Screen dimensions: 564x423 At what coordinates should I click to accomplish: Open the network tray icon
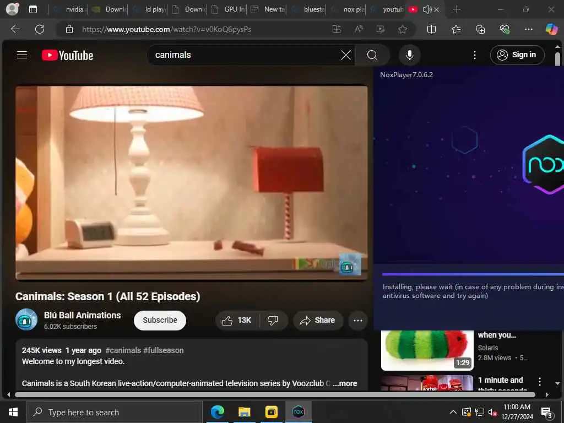480,412
